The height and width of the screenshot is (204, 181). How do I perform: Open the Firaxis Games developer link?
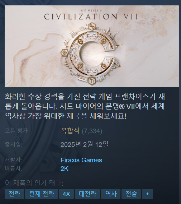pos(81,160)
